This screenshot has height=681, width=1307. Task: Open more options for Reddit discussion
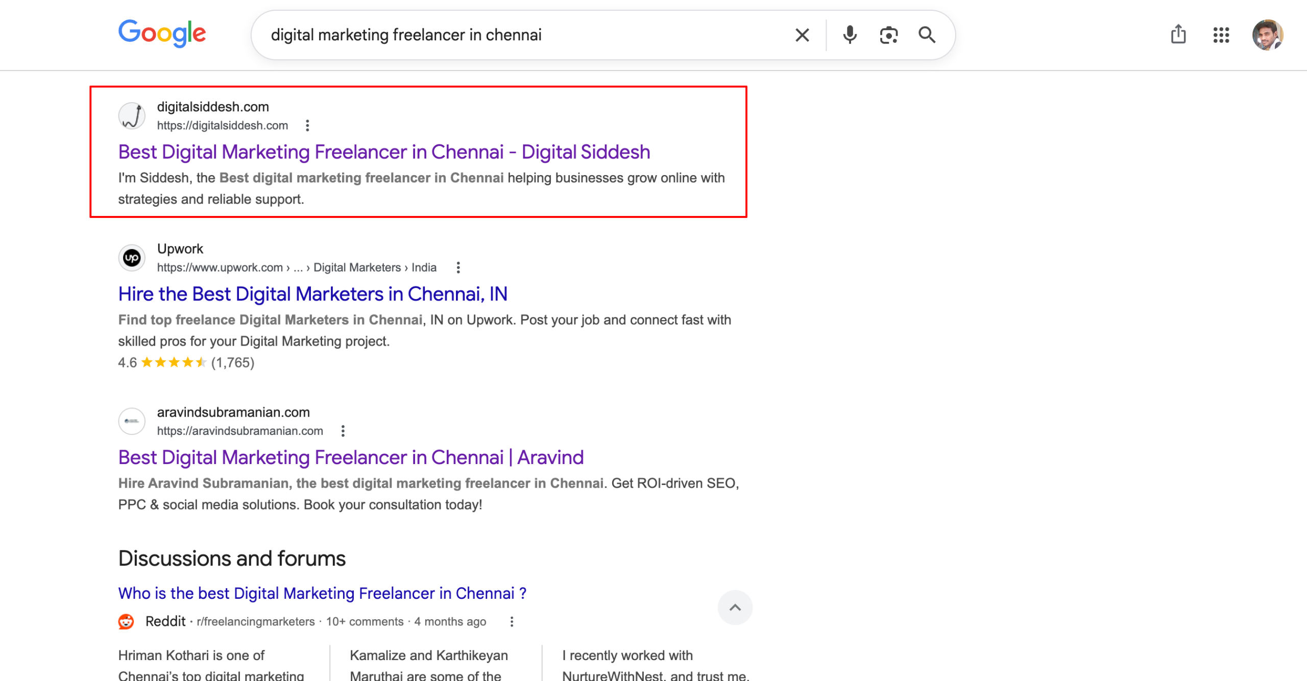tap(512, 622)
